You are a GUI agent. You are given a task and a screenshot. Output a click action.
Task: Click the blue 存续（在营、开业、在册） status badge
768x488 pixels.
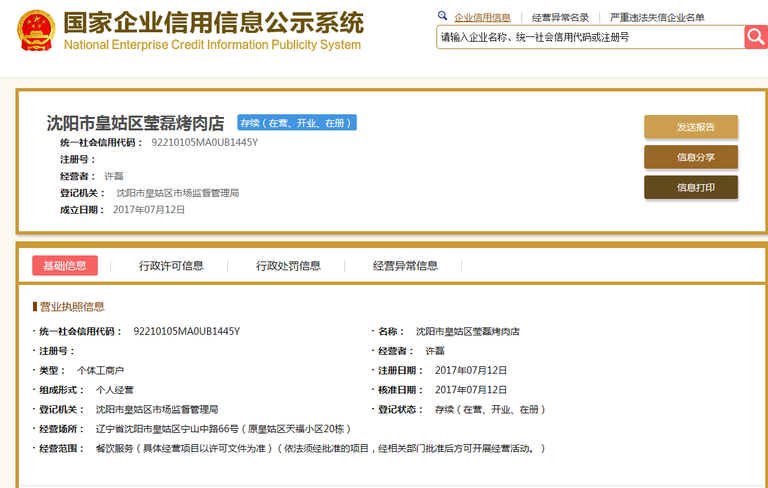pyautogui.click(x=297, y=123)
